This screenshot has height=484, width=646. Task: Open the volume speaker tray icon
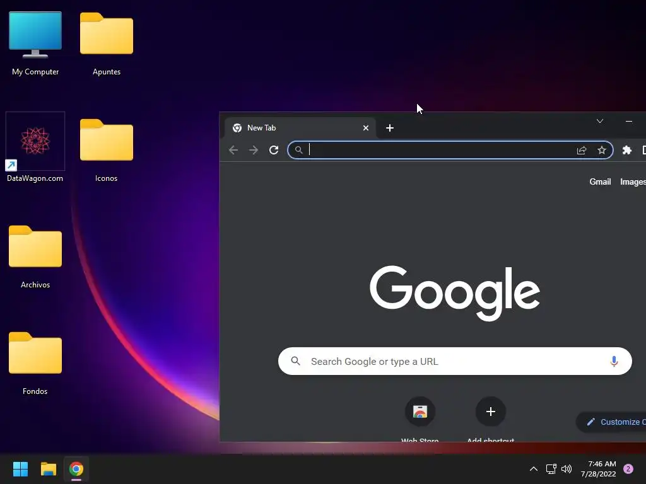(567, 469)
